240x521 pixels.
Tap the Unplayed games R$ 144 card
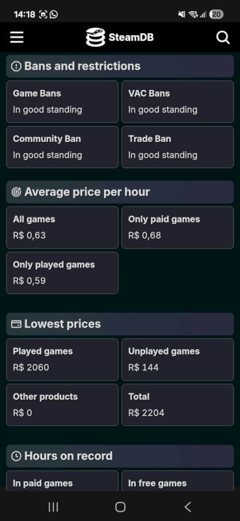[x=178, y=359]
